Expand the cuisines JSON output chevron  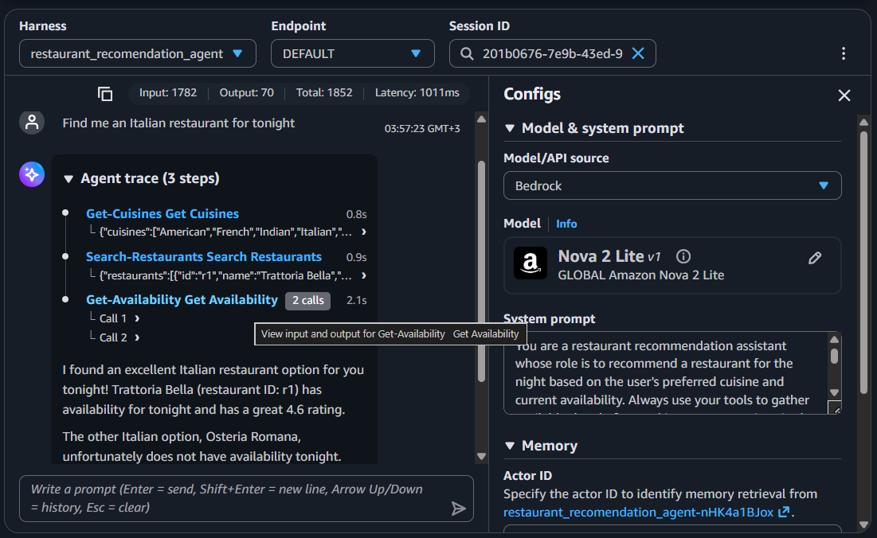(363, 232)
